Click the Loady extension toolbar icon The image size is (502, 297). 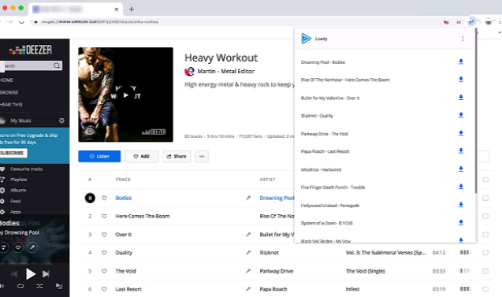[x=471, y=22]
